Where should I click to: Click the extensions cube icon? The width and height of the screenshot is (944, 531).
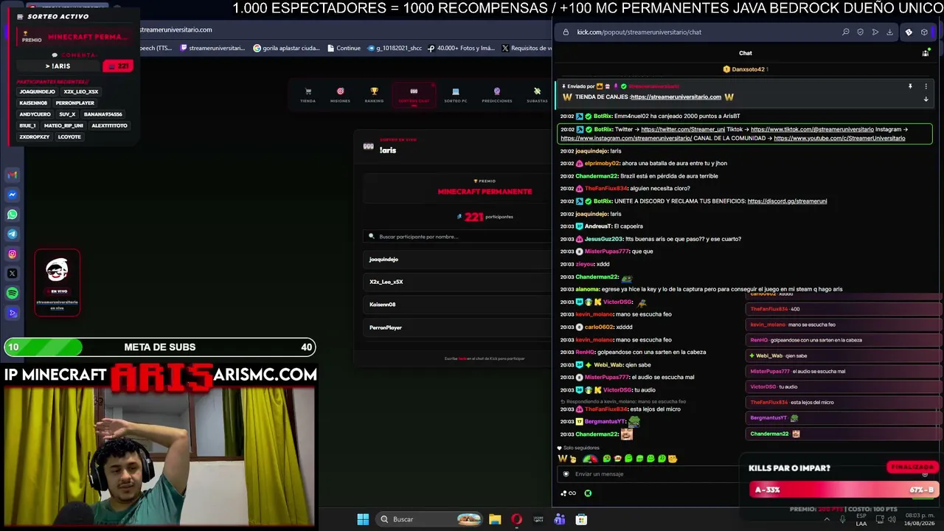pyautogui.click(x=924, y=32)
